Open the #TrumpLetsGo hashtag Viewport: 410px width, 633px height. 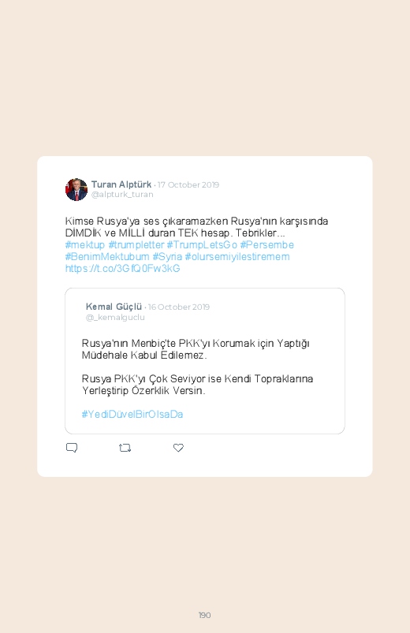202,245
